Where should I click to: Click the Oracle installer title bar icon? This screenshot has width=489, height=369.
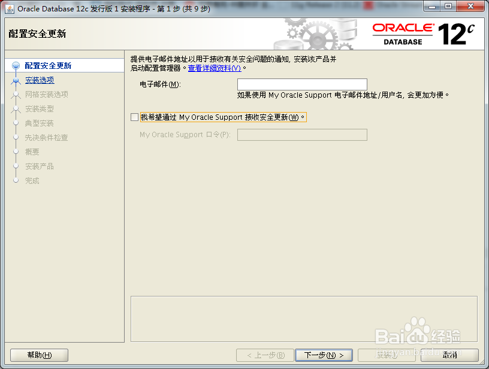(9, 7)
